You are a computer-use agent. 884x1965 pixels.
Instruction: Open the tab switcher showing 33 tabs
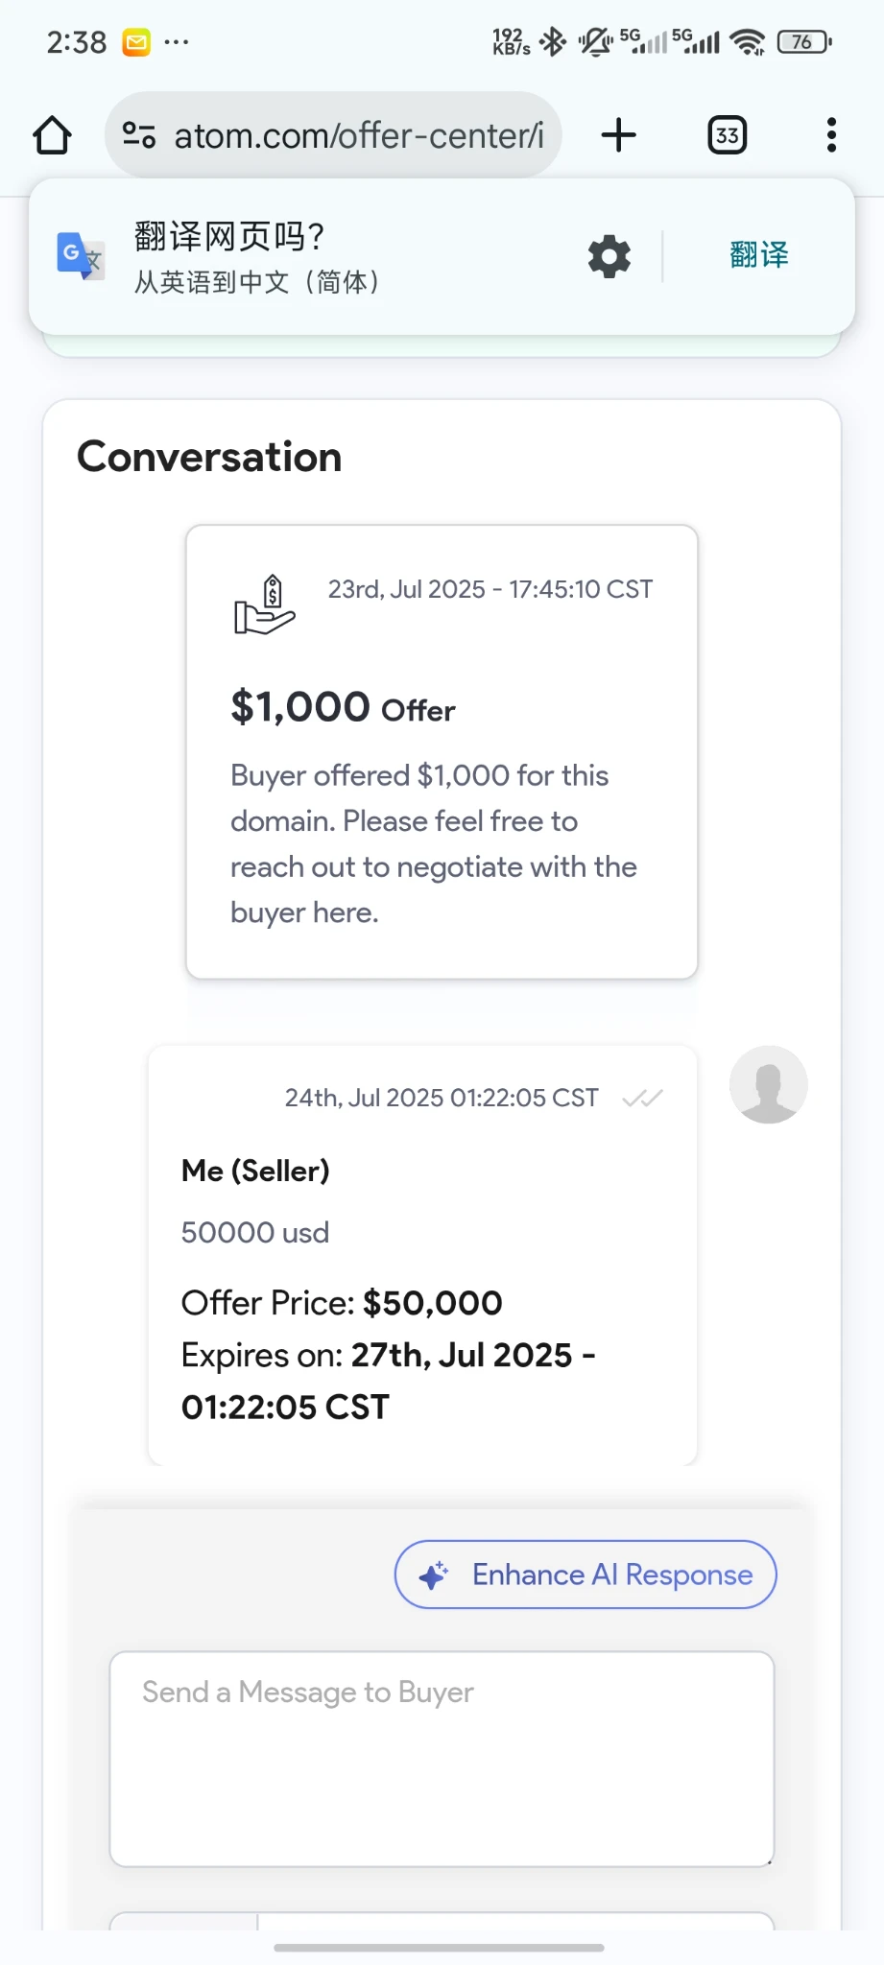point(727,135)
